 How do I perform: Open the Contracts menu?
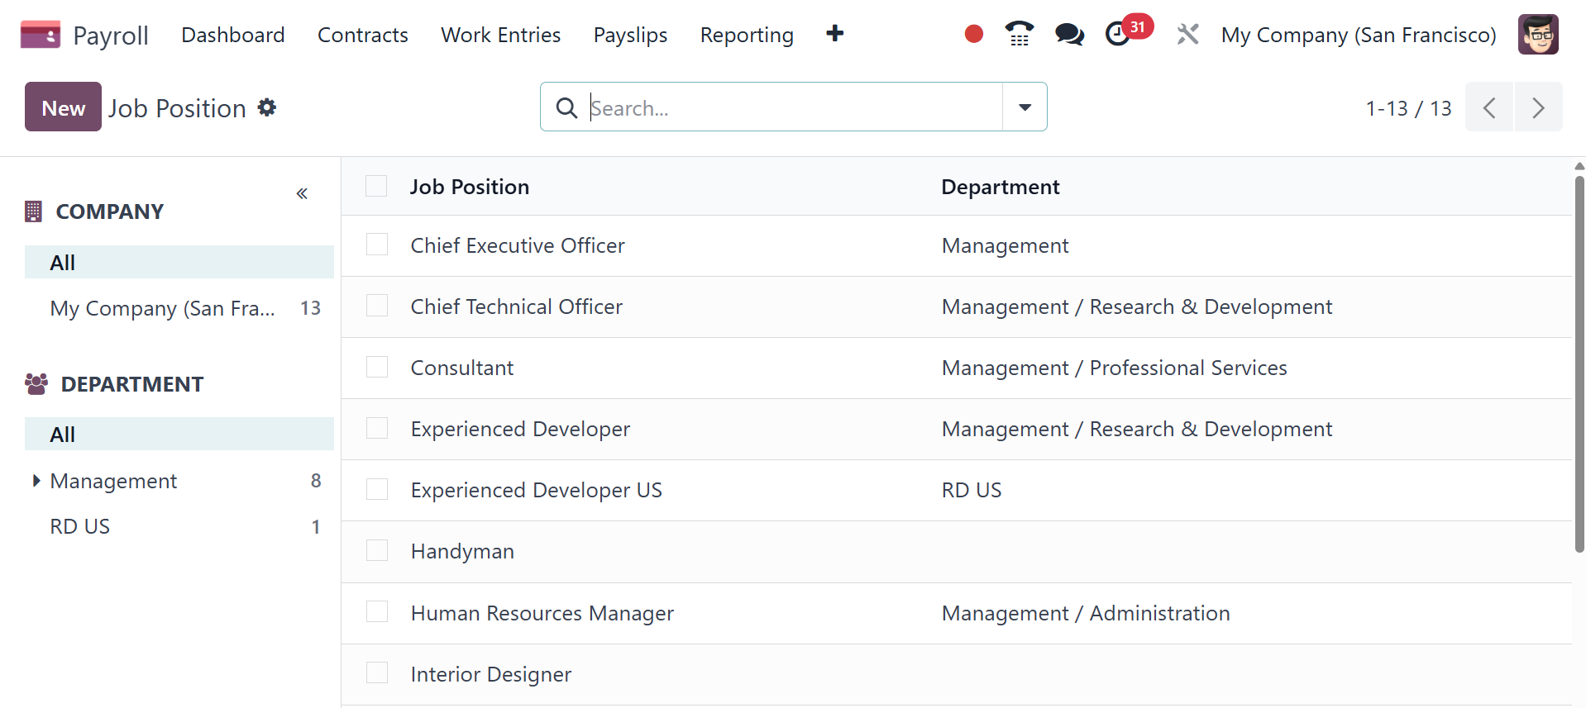click(x=362, y=35)
